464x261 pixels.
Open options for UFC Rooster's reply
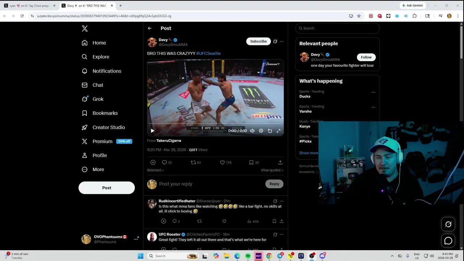282,235
